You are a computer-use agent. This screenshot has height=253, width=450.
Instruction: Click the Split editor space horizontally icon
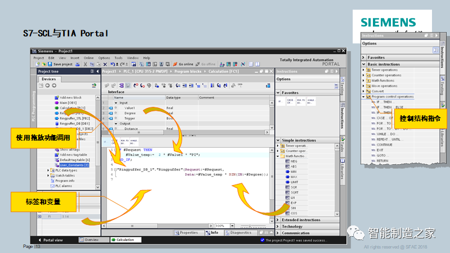pyautogui.click(x=251, y=64)
